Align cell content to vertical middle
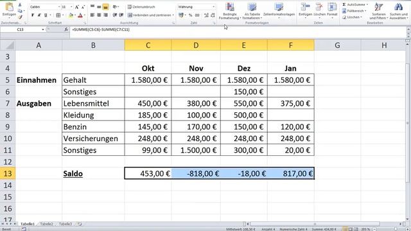The height and width of the screenshot is (231, 411). tap(99, 7)
